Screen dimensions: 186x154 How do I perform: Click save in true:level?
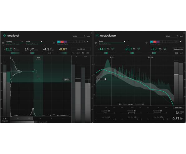[x=89, y=36]
